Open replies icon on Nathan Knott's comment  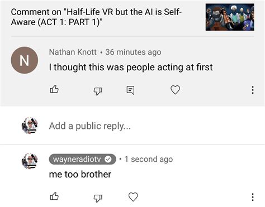[130, 90]
